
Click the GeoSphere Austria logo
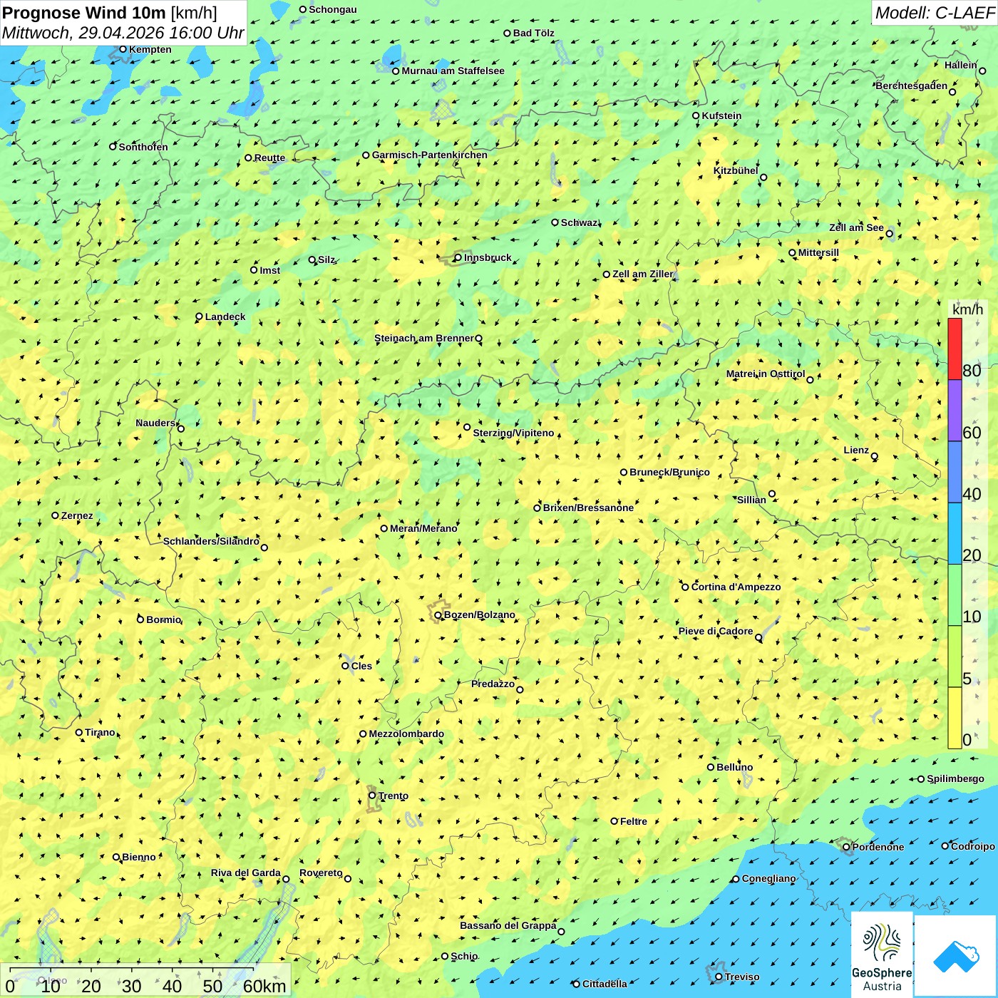click(x=882, y=955)
